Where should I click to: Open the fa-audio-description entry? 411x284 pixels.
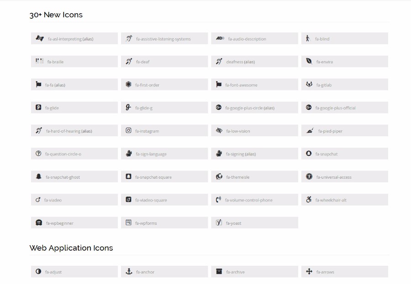point(254,38)
